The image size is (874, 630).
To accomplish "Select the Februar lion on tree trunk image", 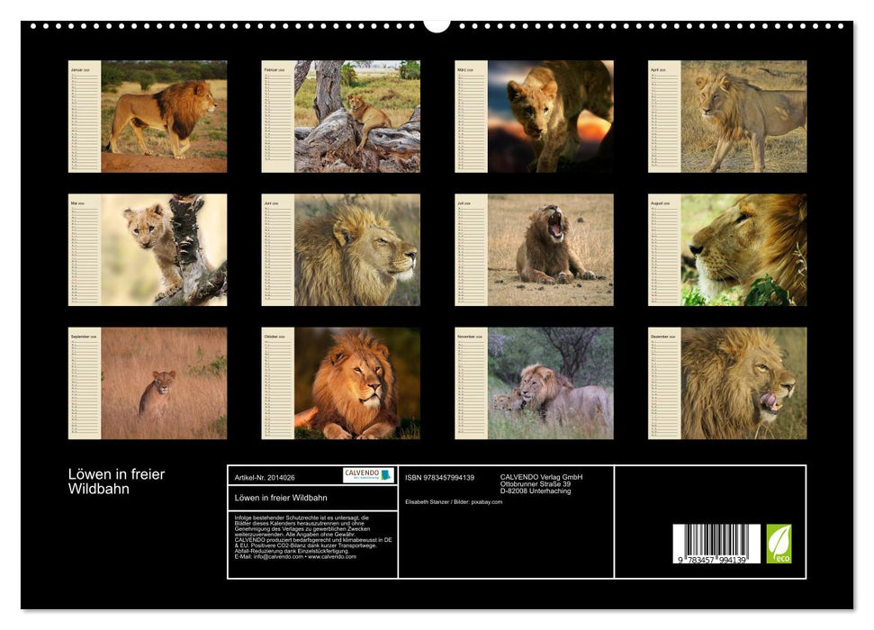I will [x=356, y=116].
